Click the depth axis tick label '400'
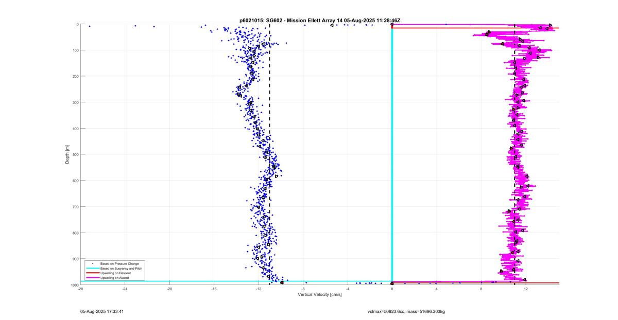 pos(75,129)
